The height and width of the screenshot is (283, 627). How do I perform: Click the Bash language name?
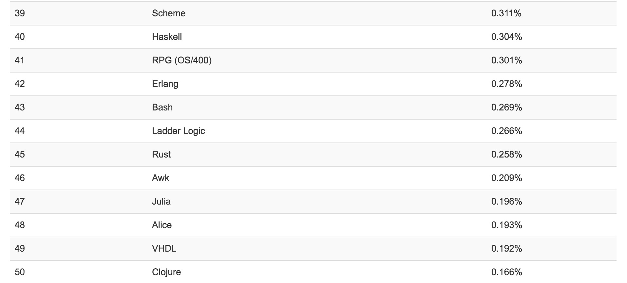coord(162,108)
